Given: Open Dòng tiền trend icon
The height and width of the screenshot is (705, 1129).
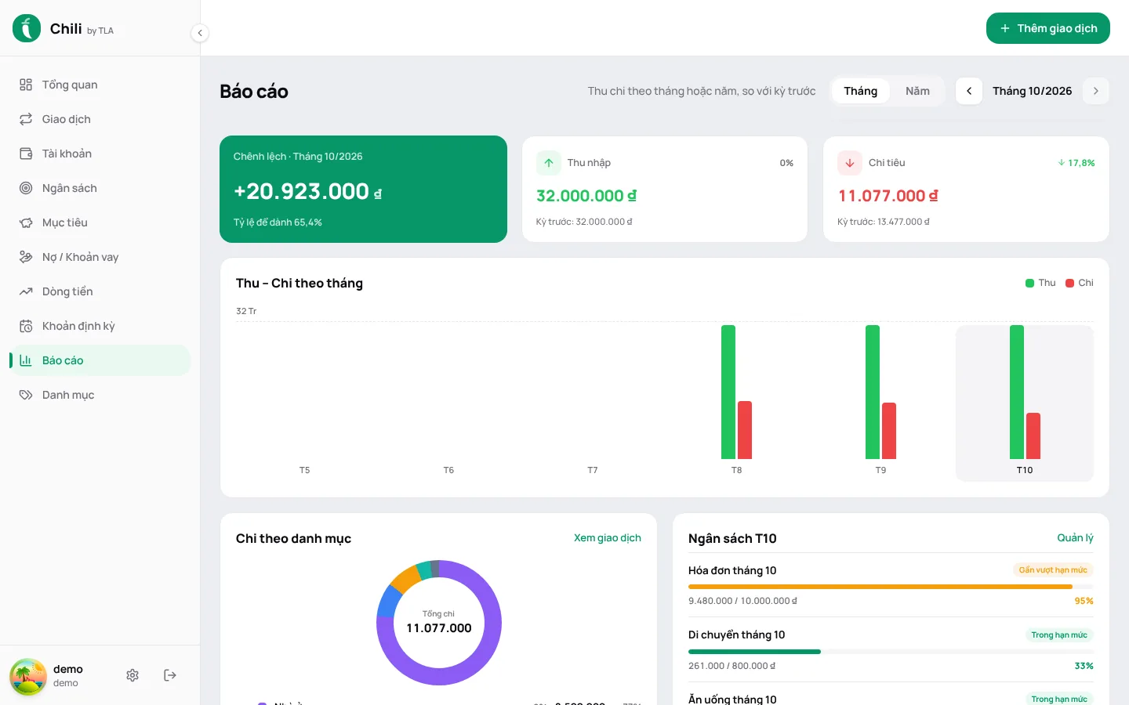Looking at the screenshot, I should [x=26, y=291].
